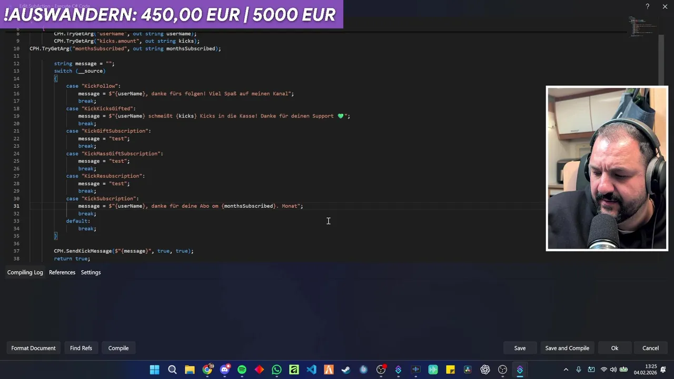The width and height of the screenshot is (674, 379).
Task: Click the {kicks} placeholder on line 19
Action: click(186, 116)
